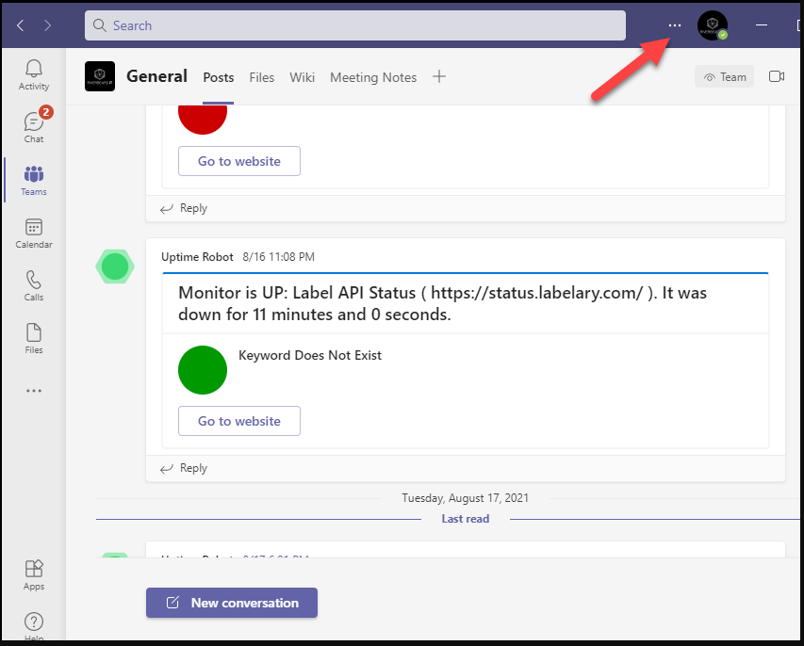Screen dimensions: 804x646
Task: Open the Calendar from the sidebar
Action: 34,233
